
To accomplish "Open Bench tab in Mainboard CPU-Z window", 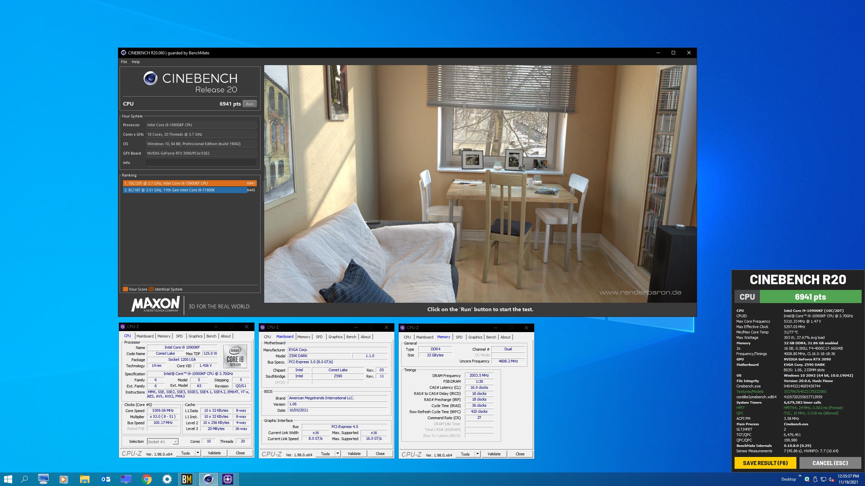I will click(x=351, y=337).
